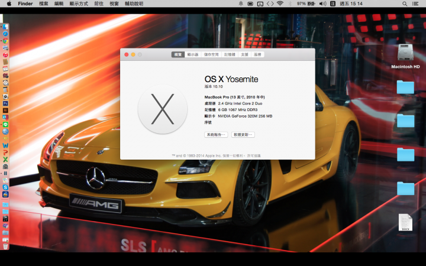Open Calendar from the Dock
This screenshot has height=266, width=426.
(5, 69)
